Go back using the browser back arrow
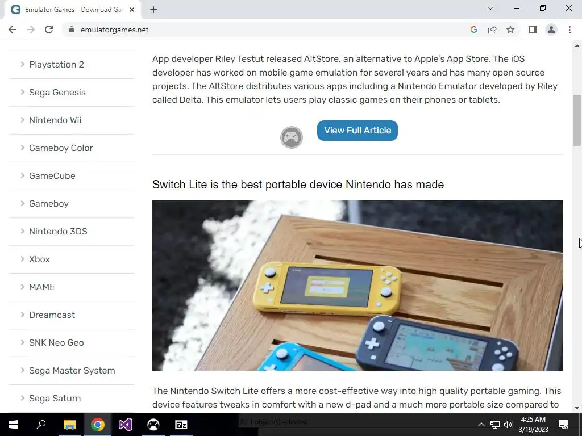The width and height of the screenshot is (582, 436). (13, 30)
